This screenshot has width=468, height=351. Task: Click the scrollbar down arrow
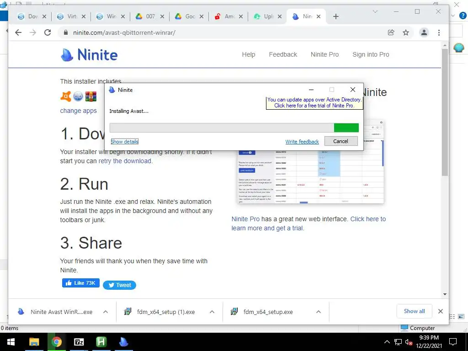click(445, 294)
